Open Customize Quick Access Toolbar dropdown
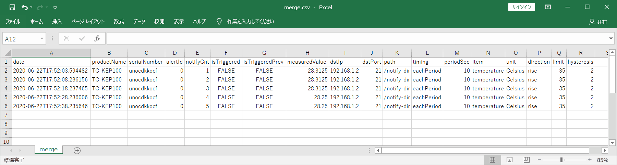This screenshot has width=617, height=165. pos(55,8)
